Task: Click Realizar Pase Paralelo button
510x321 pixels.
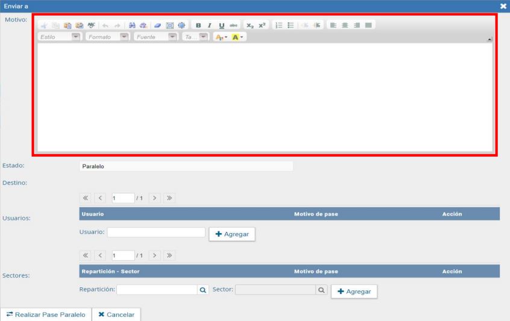Action: pos(46,314)
